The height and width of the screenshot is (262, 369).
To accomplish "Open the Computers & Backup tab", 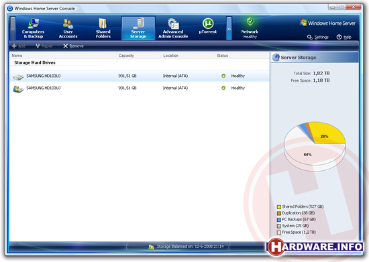I will tap(33, 28).
